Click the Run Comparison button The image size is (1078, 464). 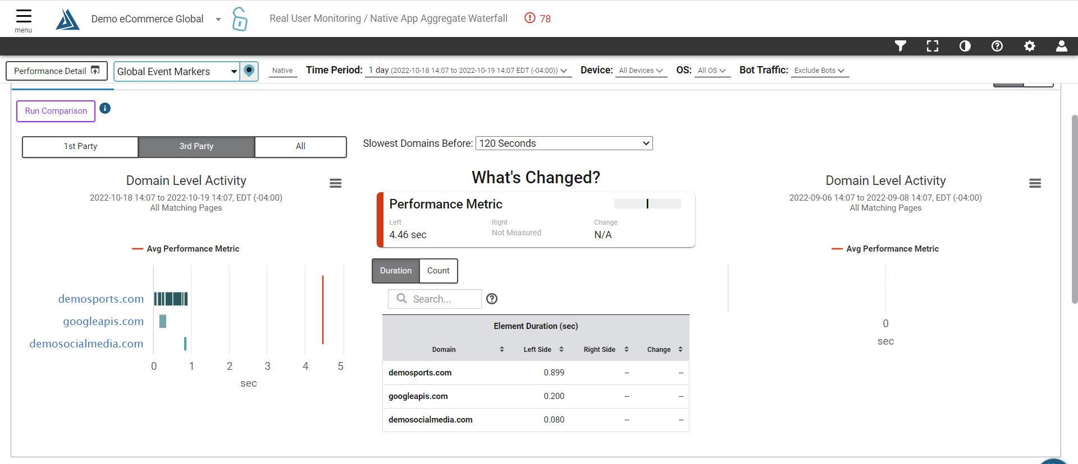click(x=56, y=111)
